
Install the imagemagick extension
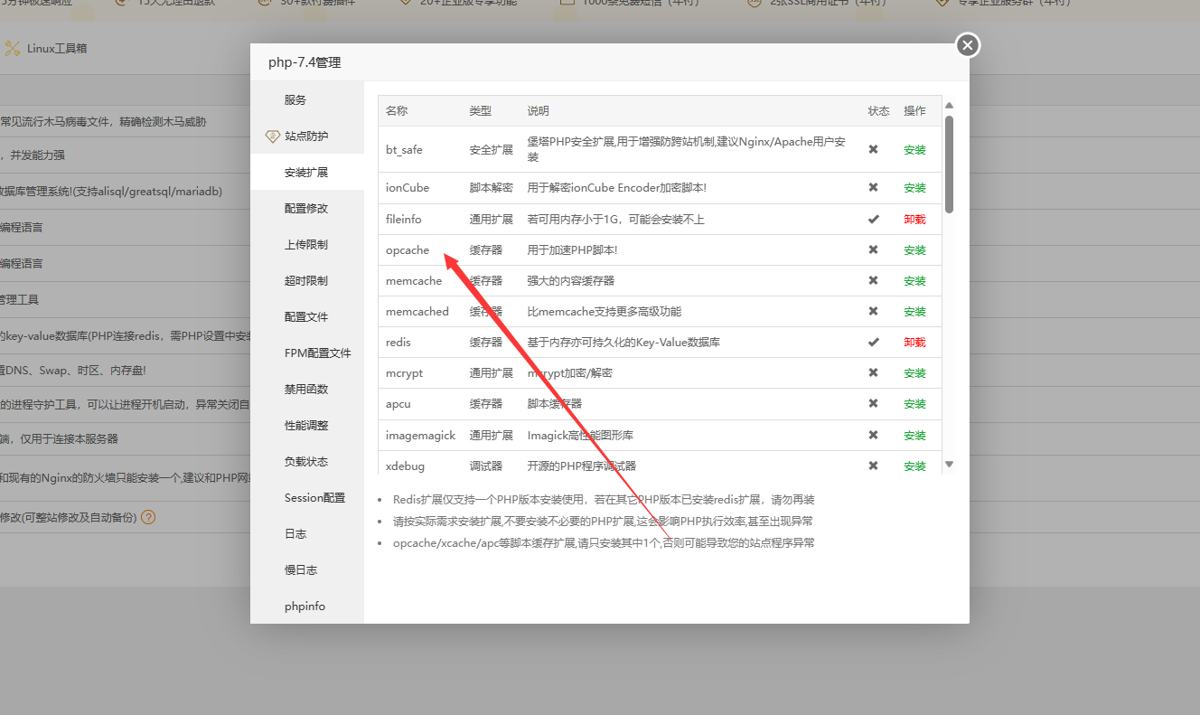tap(914, 436)
